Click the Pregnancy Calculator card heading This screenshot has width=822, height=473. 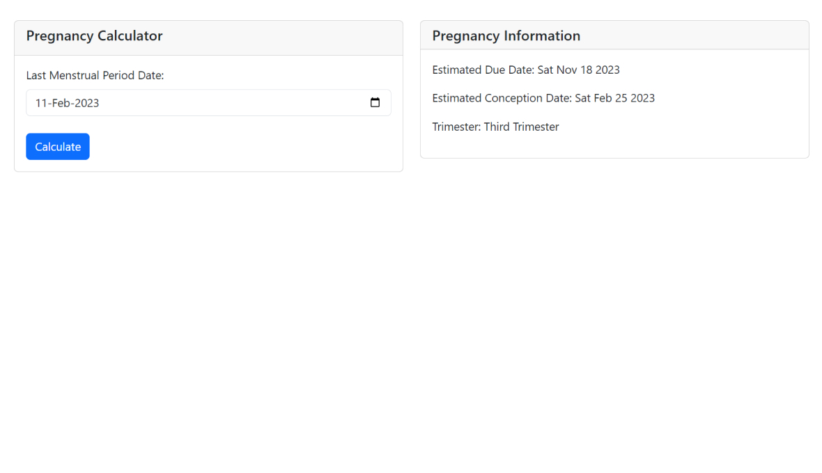point(94,36)
